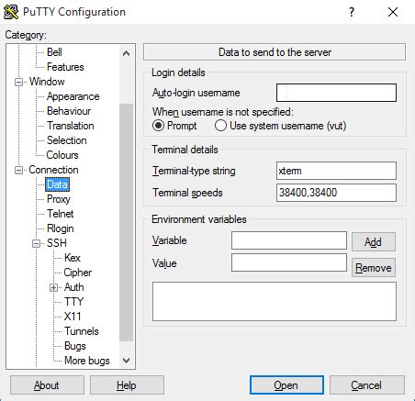Select the Auth category
415x401 pixels.
pyautogui.click(x=74, y=287)
